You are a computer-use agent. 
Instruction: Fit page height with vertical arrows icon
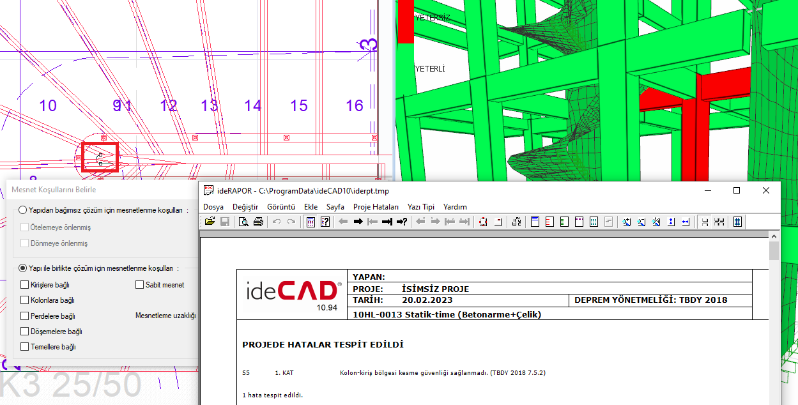click(x=671, y=222)
